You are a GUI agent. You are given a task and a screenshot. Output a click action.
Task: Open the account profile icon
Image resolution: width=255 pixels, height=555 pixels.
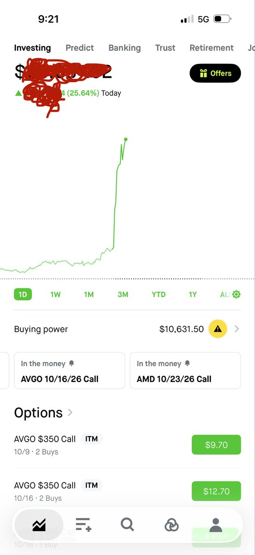[x=215, y=524]
